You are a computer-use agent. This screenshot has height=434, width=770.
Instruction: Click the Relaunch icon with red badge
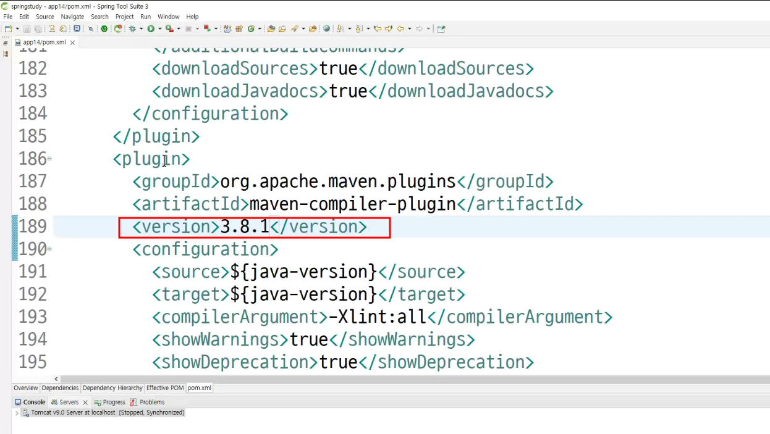click(x=117, y=28)
